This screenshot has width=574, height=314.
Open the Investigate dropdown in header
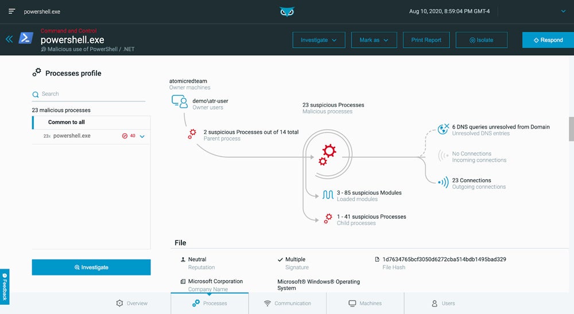[319, 40]
